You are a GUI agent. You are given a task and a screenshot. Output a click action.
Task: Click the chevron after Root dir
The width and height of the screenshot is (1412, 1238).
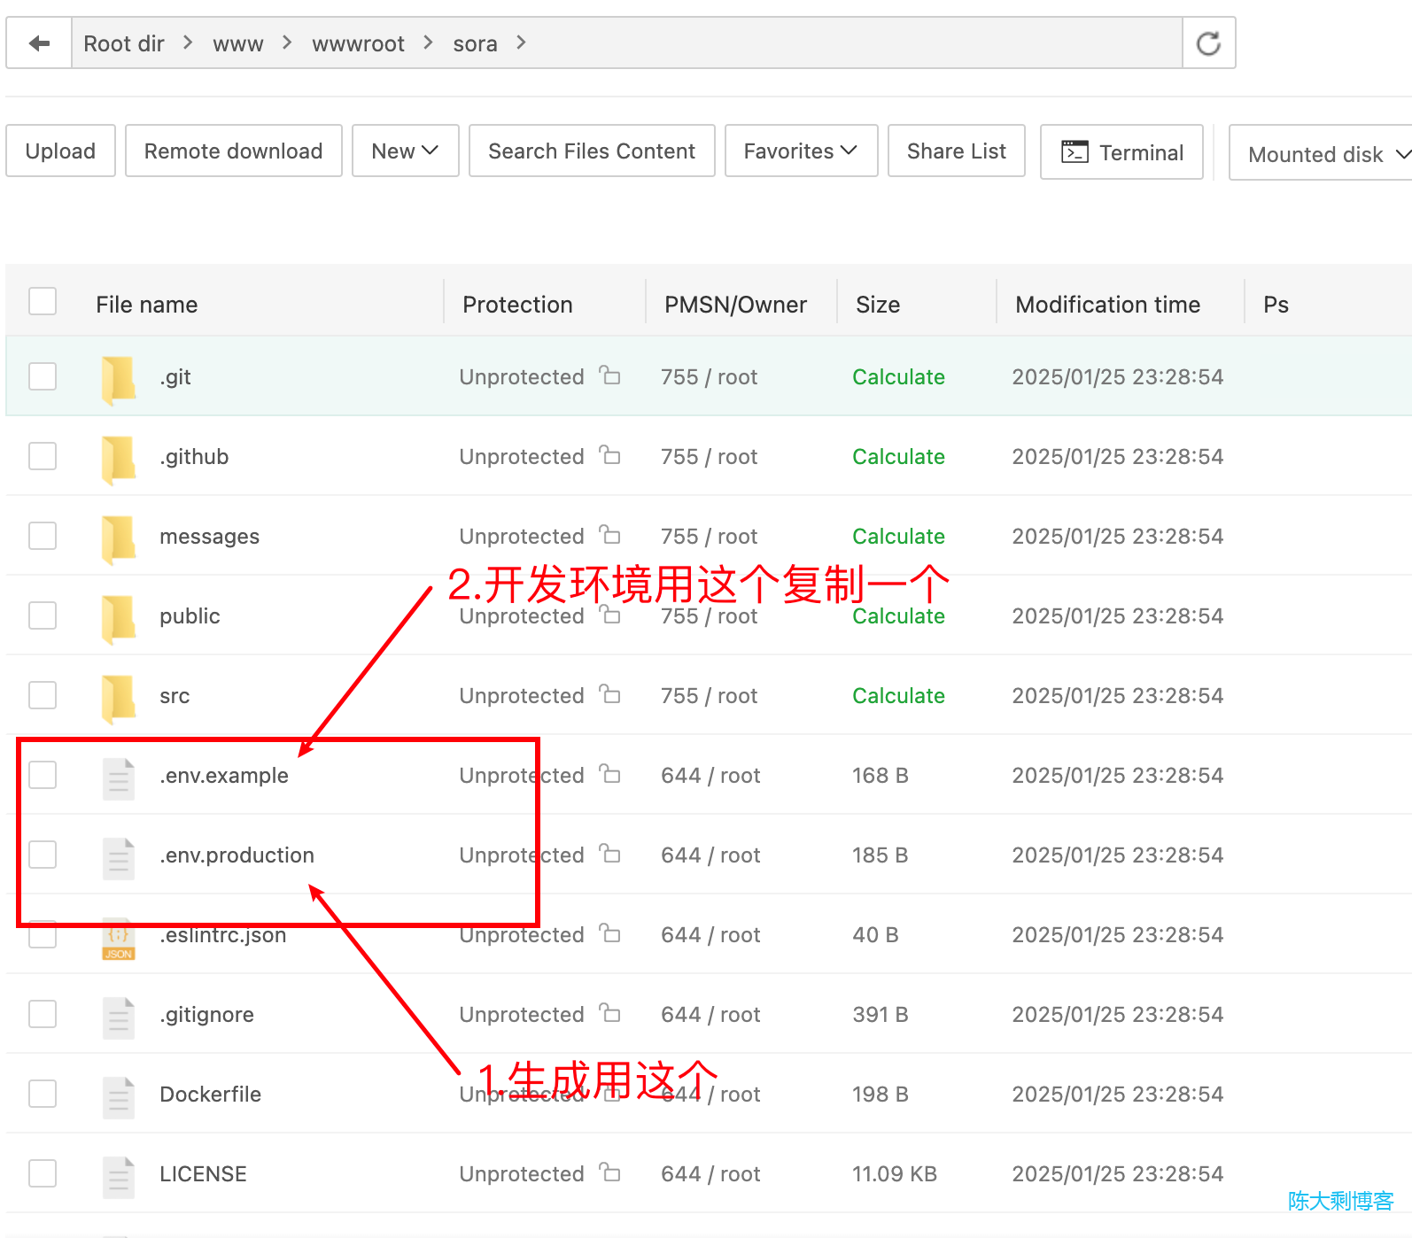[x=188, y=43]
